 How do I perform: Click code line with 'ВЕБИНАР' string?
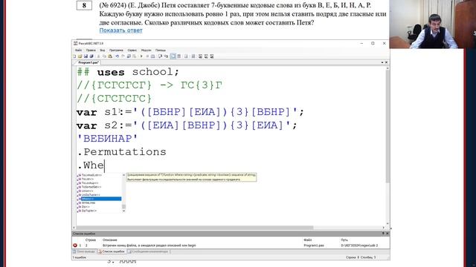click(x=107, y=139)
